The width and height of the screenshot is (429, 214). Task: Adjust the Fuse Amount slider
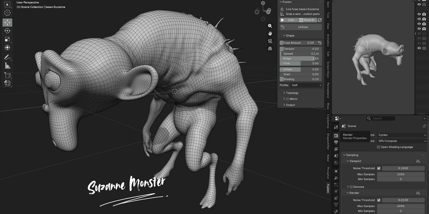pyautogui.click(x=298, y=43)
